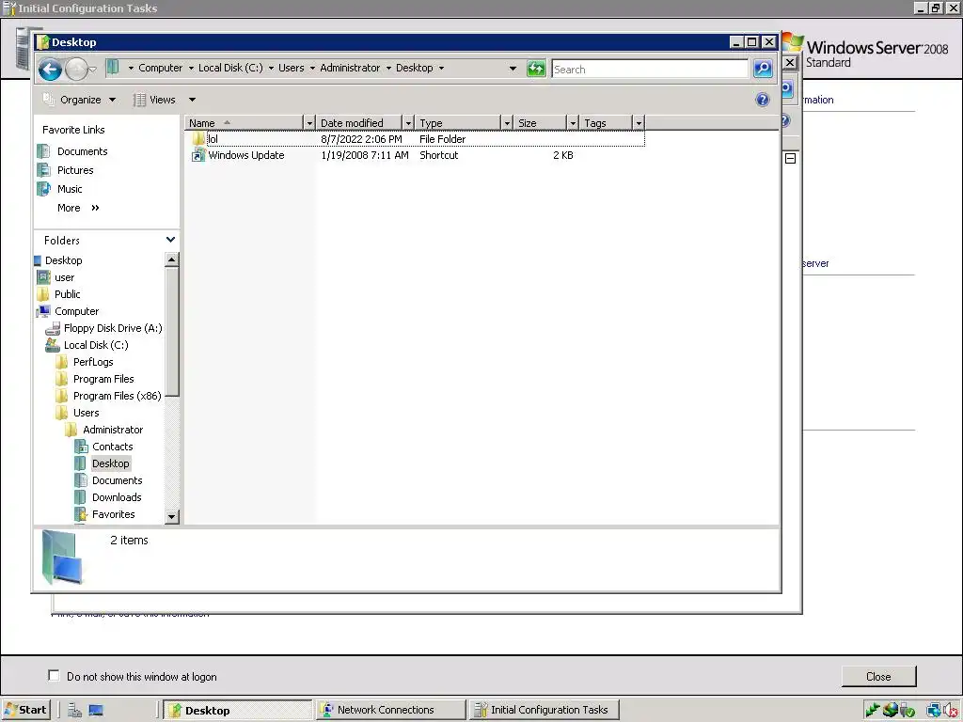
Task: Open Documents favorite link
Action: 83,151
